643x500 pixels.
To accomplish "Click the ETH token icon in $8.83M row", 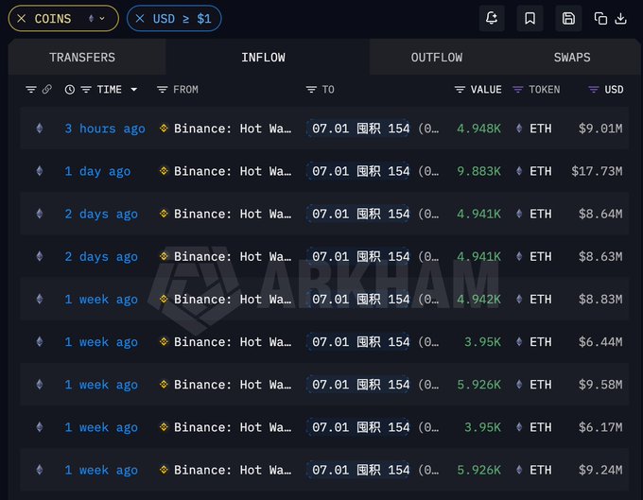I will 519,300.
